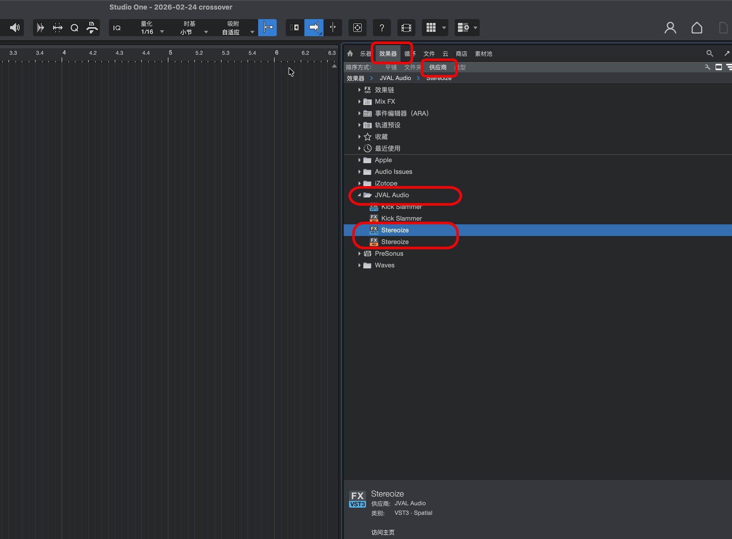Viewport: 732px width, 539px height.
Task: Collapse the JVAL Audio folder
Action: point(359,195)
